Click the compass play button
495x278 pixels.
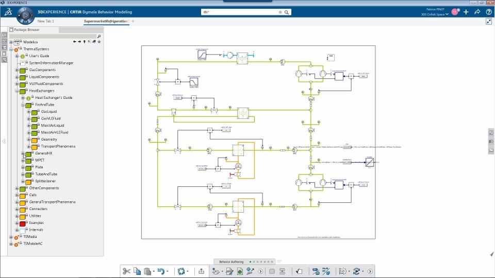[x=25, y=15]
